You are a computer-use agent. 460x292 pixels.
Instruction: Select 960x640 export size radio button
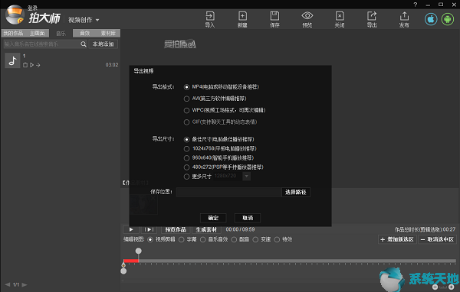coord(186,158)
